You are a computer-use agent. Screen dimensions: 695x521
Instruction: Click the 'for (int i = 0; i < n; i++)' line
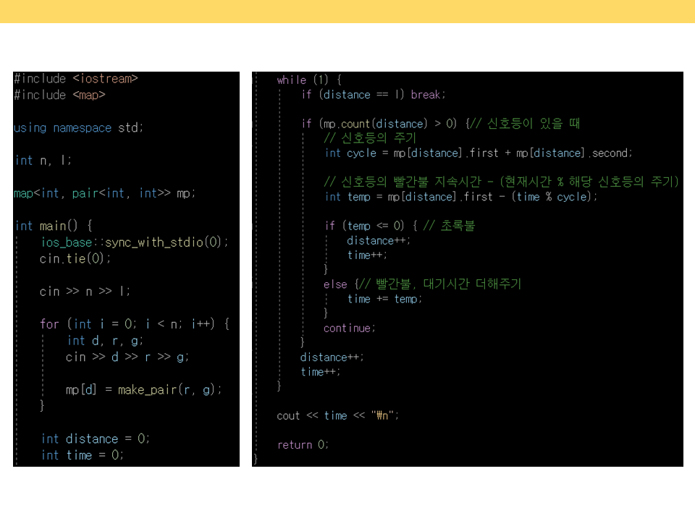point(135,324)
